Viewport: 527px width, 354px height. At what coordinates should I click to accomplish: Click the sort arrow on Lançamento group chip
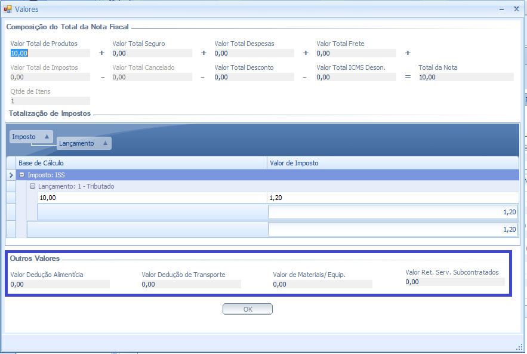click(105, 143)
